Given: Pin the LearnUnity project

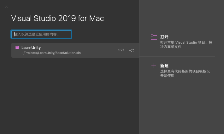Looking at the screenshot, I should (x=132, y=50).
